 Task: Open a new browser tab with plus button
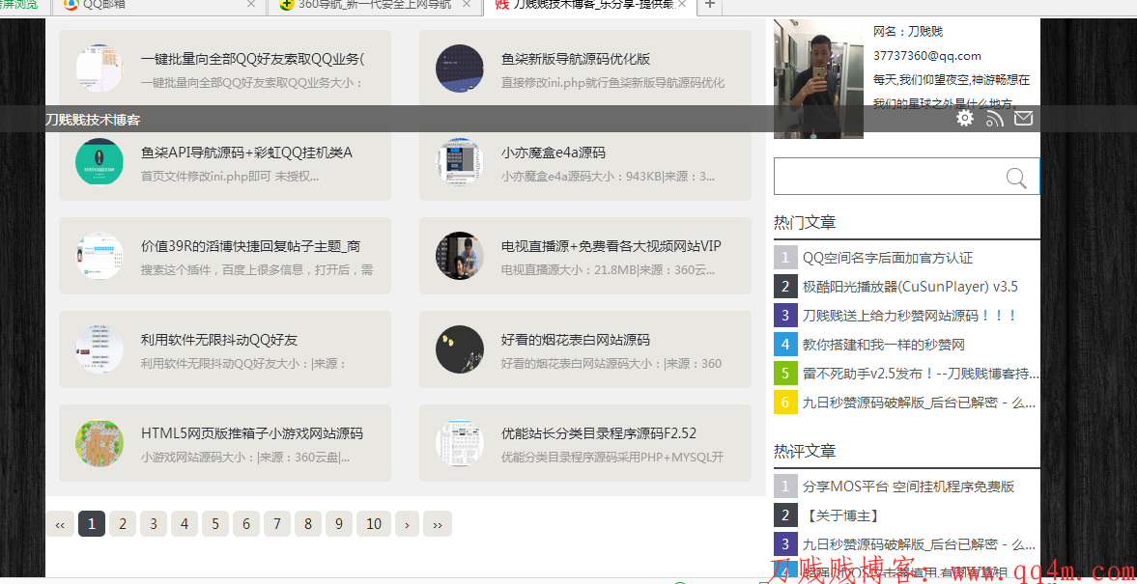pos(709,5)
